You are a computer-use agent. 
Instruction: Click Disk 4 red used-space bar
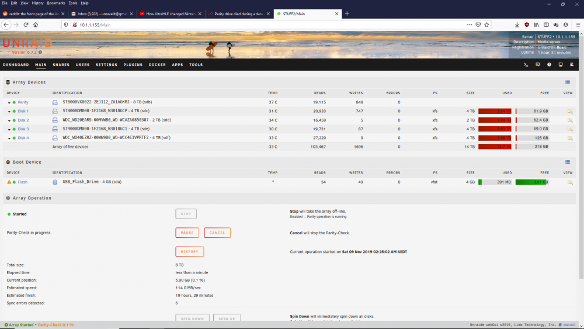495,138
